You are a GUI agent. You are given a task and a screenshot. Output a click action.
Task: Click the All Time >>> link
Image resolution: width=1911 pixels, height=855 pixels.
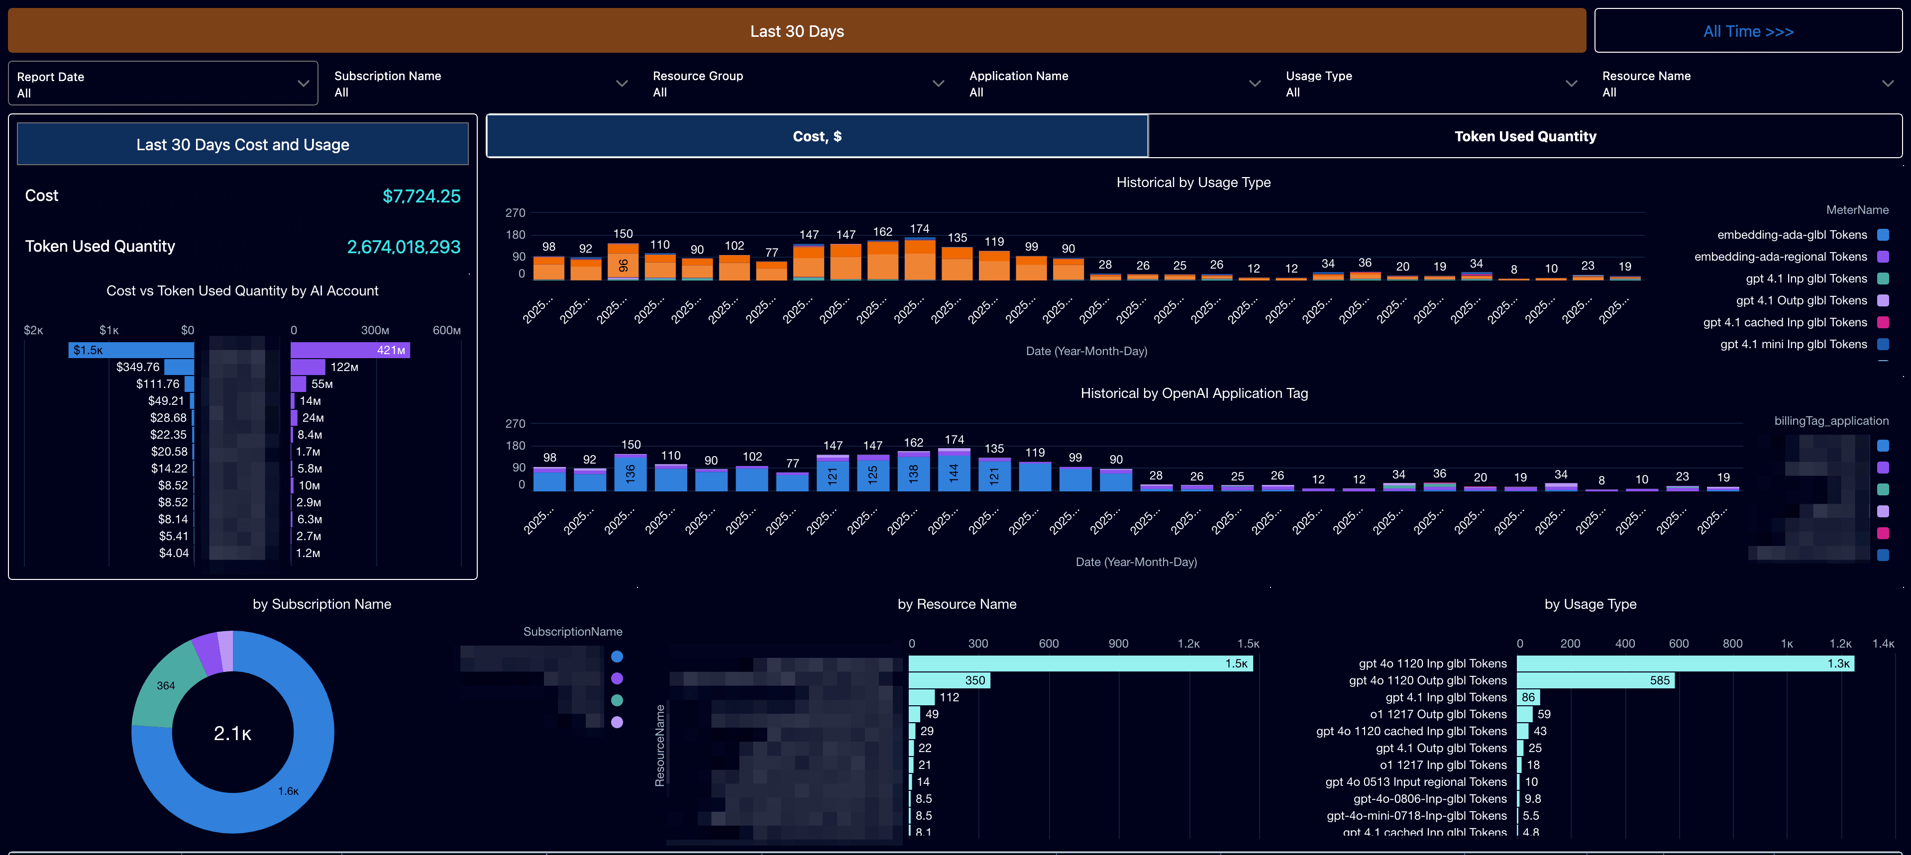1747,30
